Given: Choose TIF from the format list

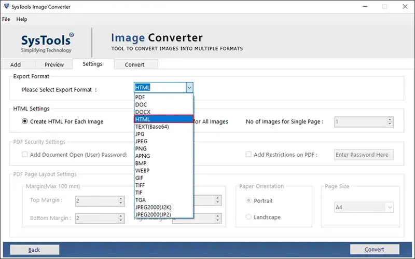Looking at the screenshot, I should point(163,193).
